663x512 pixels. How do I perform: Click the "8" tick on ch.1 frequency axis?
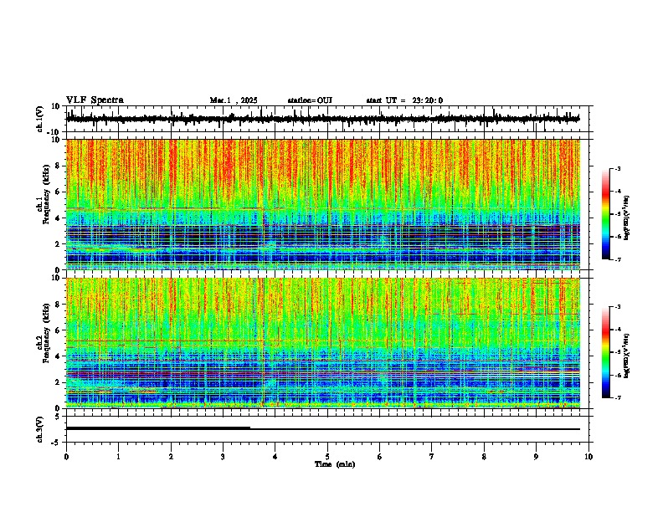click(x=59, y=166)
